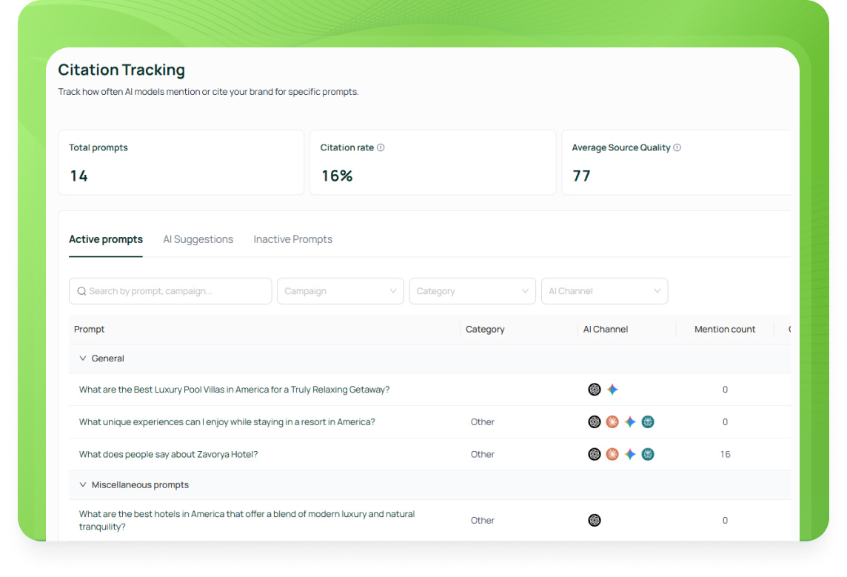
Task: Click ChatGPT icon in Luxury Pool Villas row
Action: 595,390
